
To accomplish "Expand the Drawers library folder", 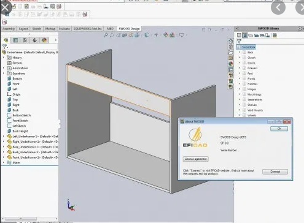I will pyautogui.click(x=239, y=68).
